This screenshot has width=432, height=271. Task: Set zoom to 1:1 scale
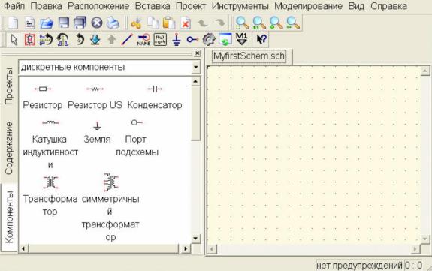pos(259,23)
